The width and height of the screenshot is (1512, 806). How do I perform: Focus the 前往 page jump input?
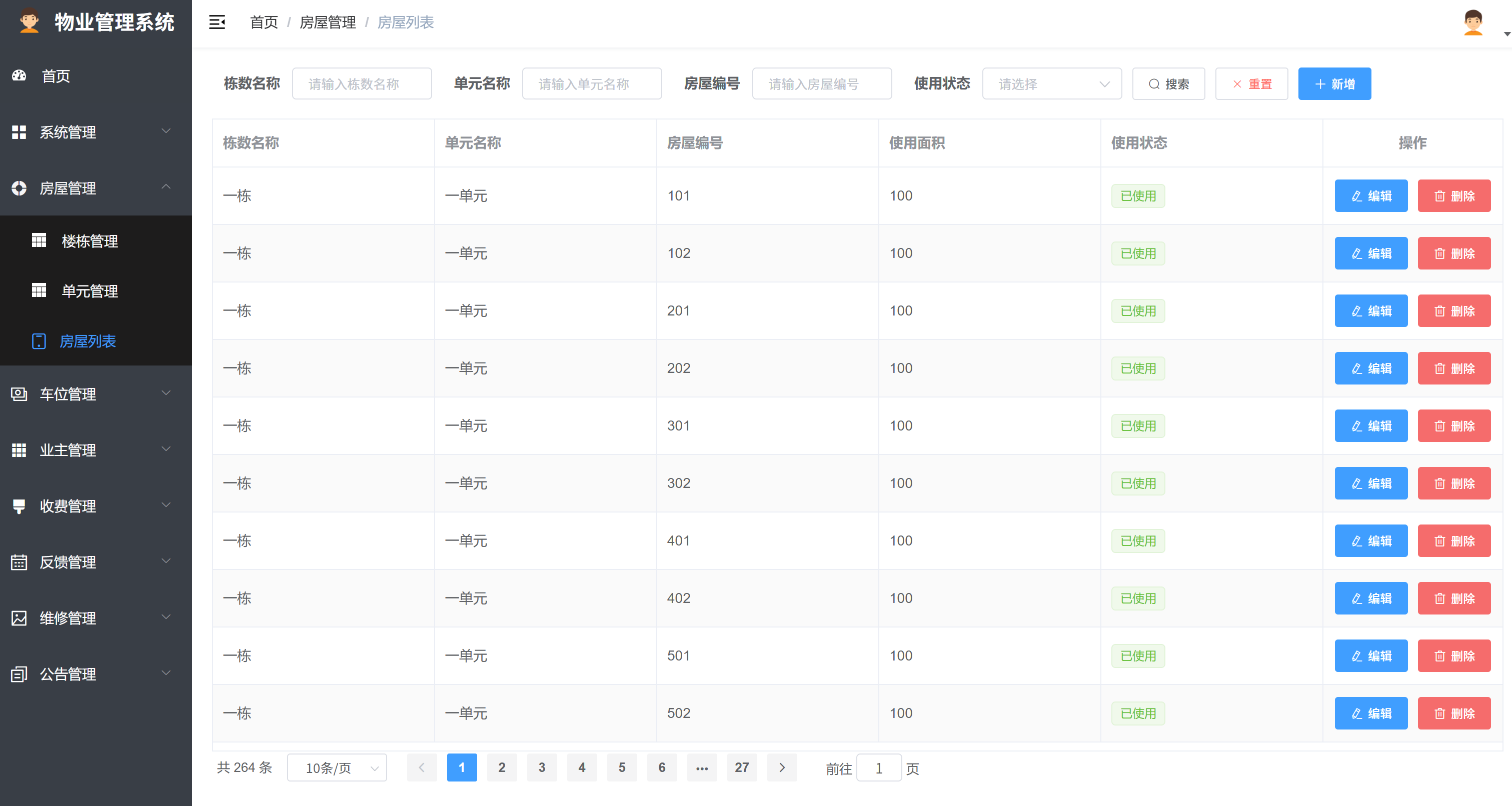[x=879, y=767]
